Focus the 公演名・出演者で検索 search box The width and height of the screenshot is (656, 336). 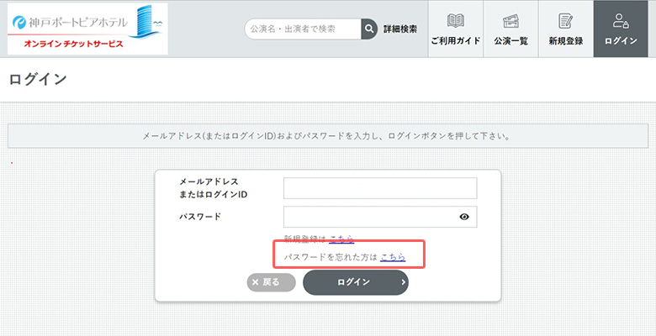[303, 29]
